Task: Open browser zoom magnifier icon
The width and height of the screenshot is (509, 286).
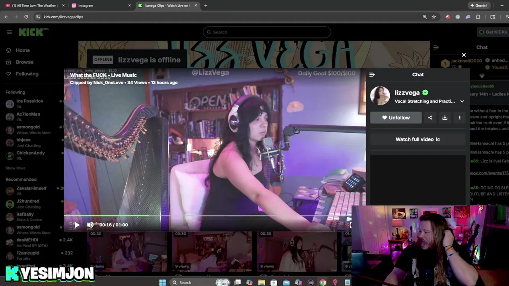Action: pos(425,17)
